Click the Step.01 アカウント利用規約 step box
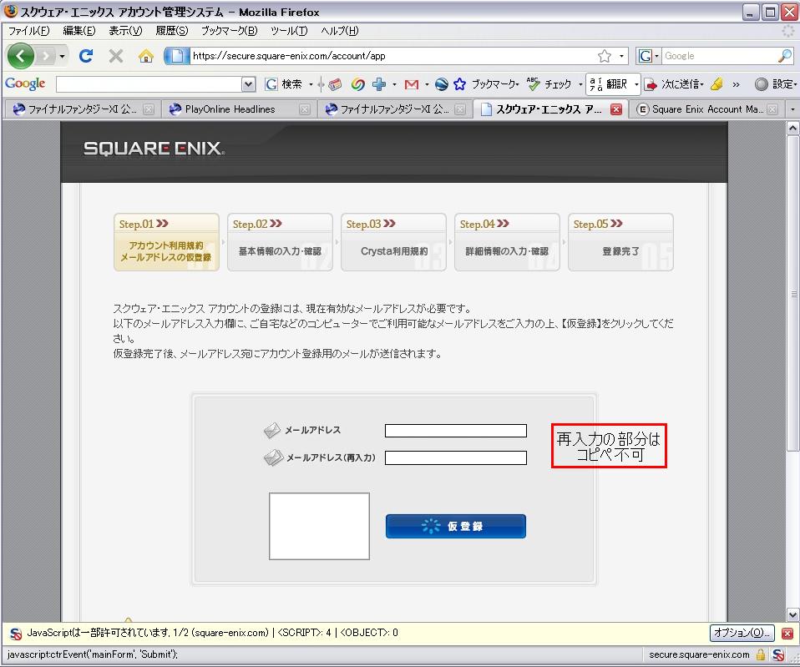 (166, 242)
